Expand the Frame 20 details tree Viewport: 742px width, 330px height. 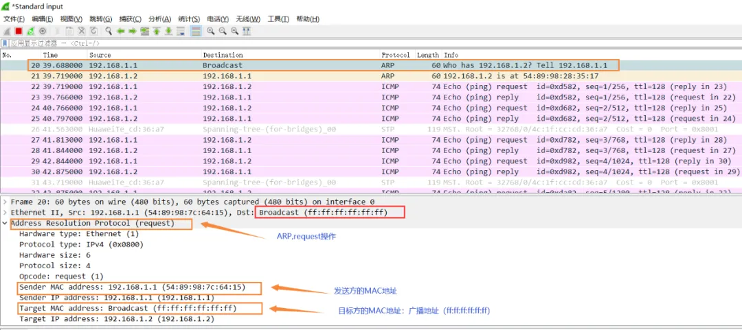tap(5, 202)
